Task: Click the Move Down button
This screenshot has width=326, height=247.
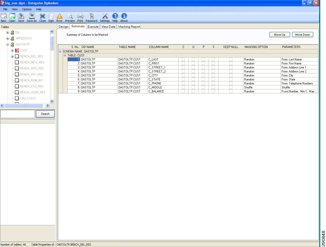Action: 303,35
